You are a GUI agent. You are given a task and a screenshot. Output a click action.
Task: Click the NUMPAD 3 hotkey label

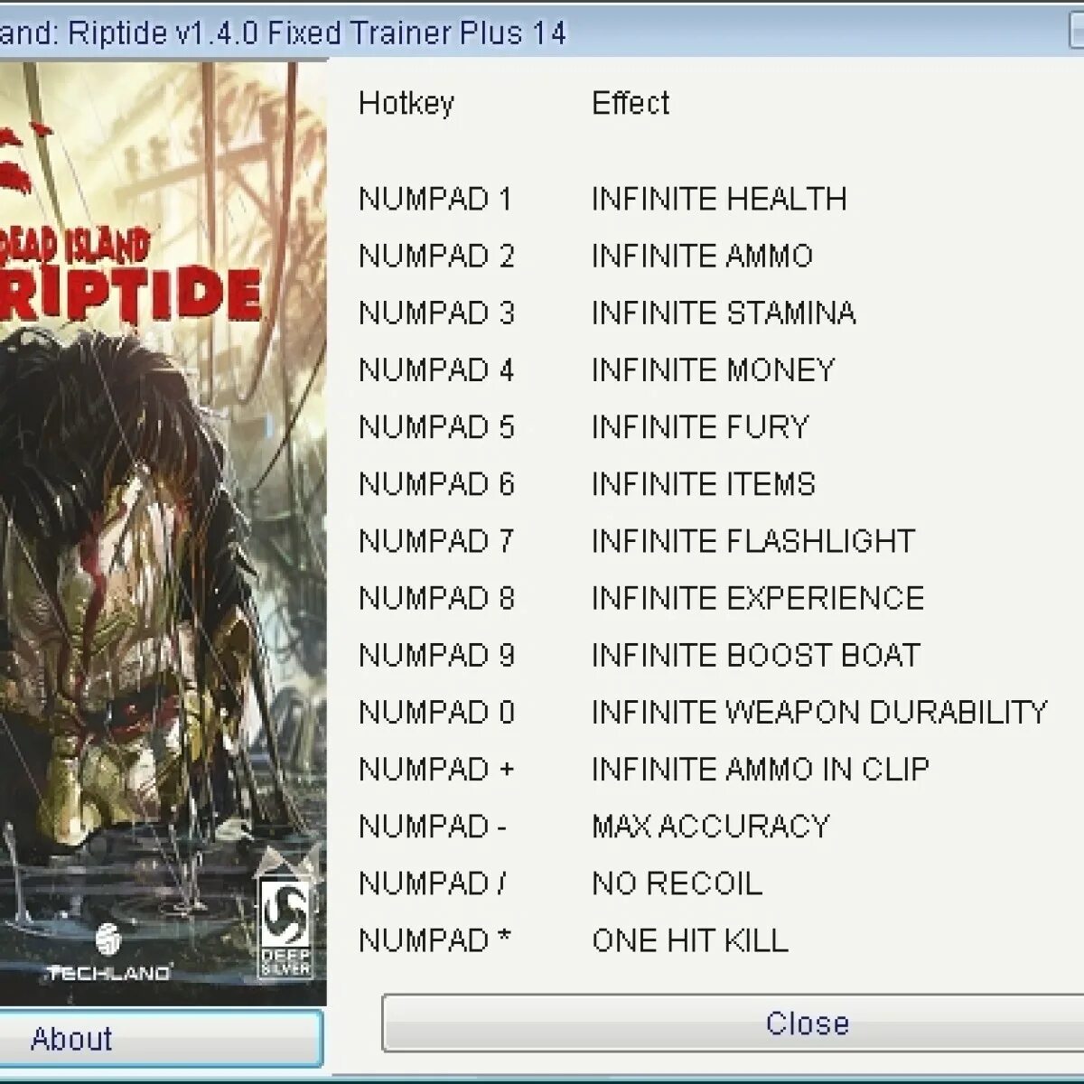click(x=436, y=313)
